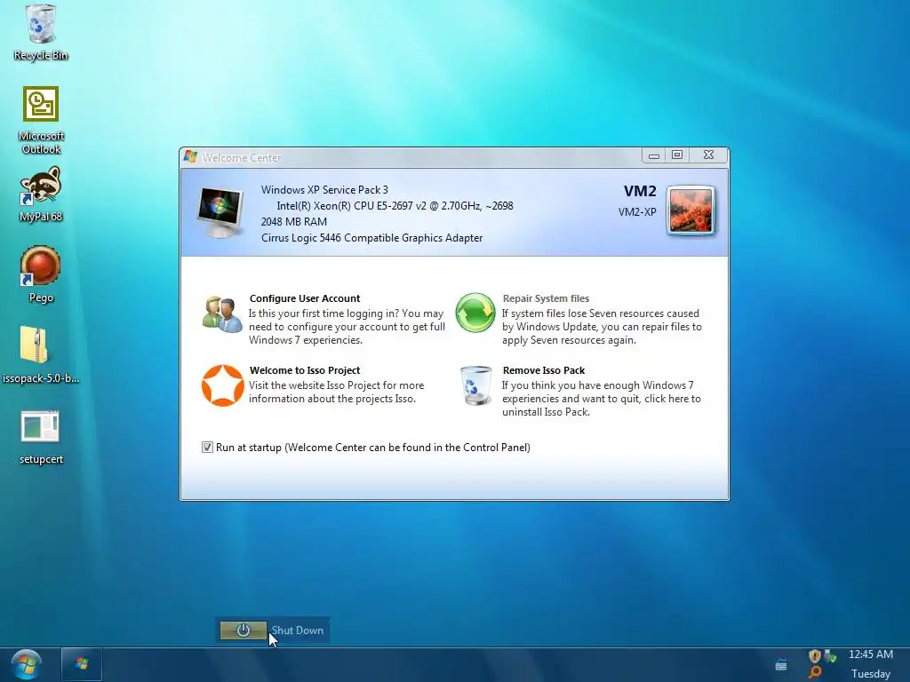Click the orange magnifier tray icon
The width and height of the screenshot is (910, 682).
tap(815, 672)
